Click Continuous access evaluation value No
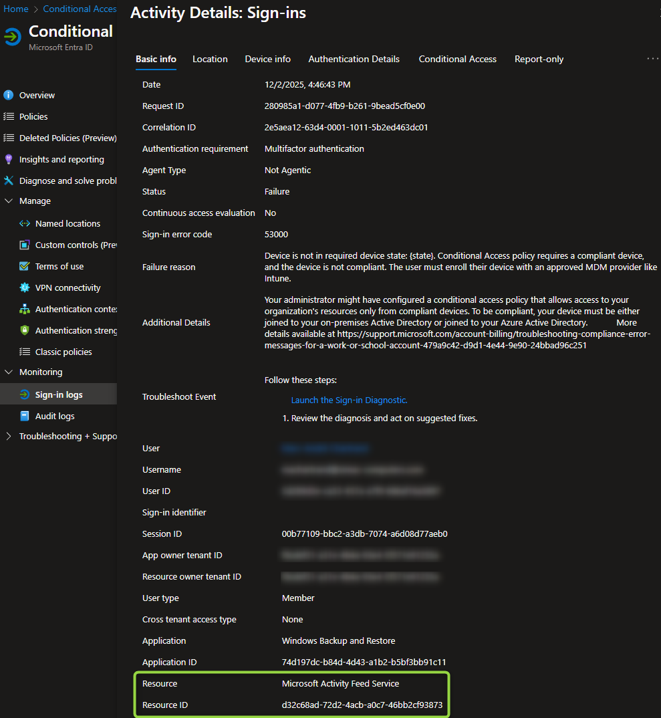 (x=270, y=213)
